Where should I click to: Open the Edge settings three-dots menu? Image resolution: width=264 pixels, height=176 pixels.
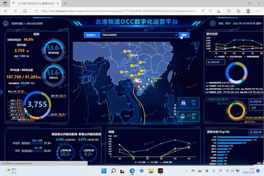[258, 11]
